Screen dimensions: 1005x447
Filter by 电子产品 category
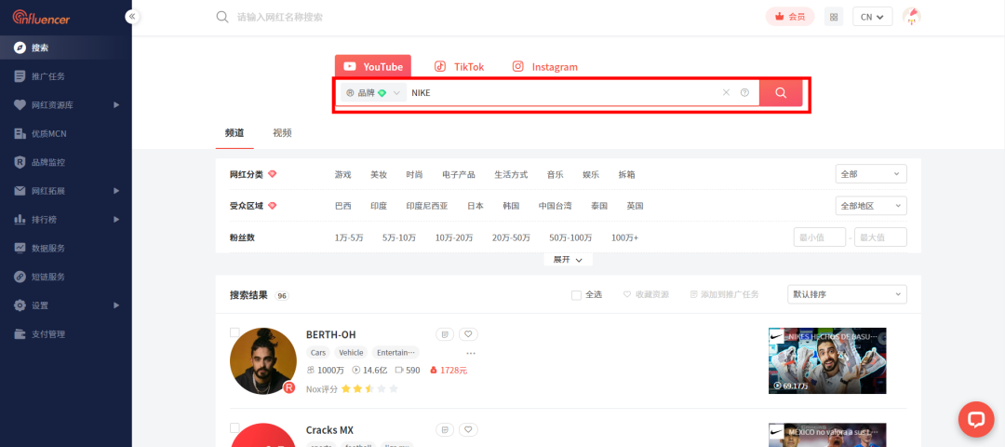pos(459,174)
